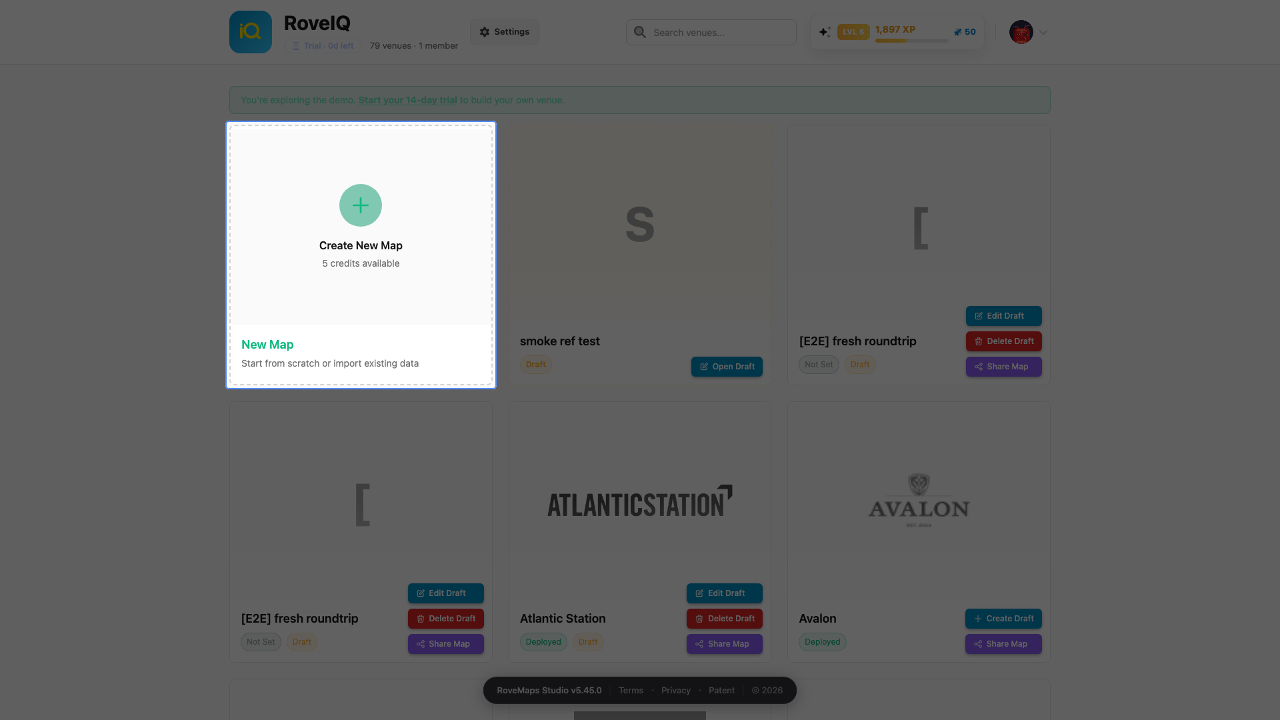Edit Draft for Atlantic Station
The width and height of the screenshot is (1280, 720).
pyautogui.click(x=725, y=593)
